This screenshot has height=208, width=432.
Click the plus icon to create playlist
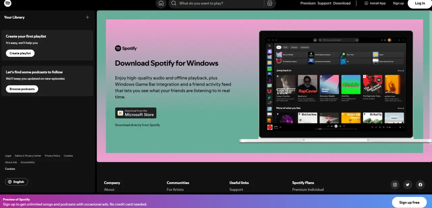(x=87, y=17)
